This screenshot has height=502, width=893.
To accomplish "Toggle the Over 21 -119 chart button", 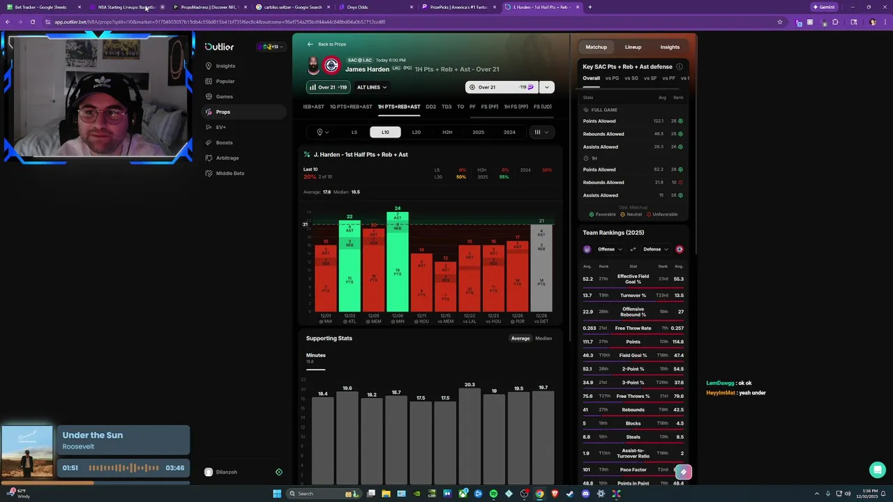I will [x=328, y=87].
